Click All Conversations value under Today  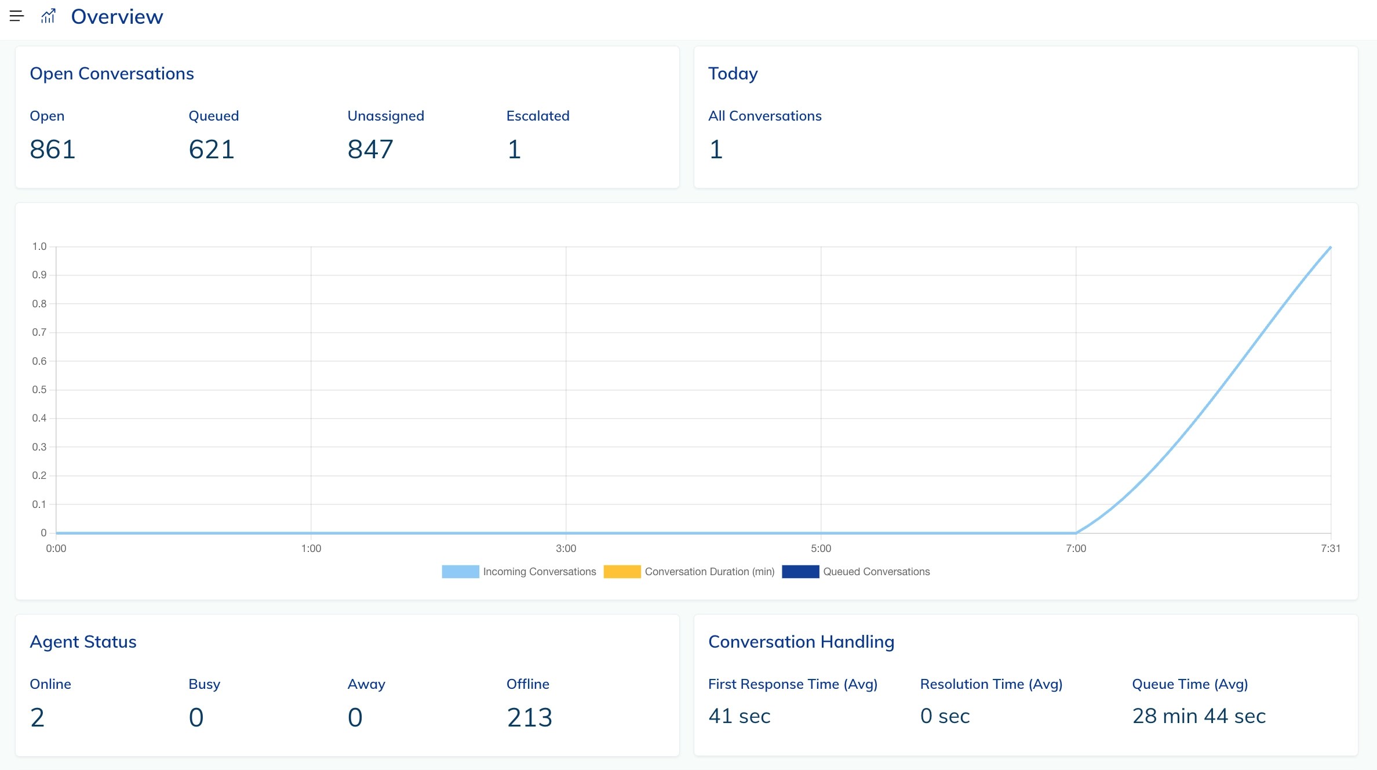point(716,150)
